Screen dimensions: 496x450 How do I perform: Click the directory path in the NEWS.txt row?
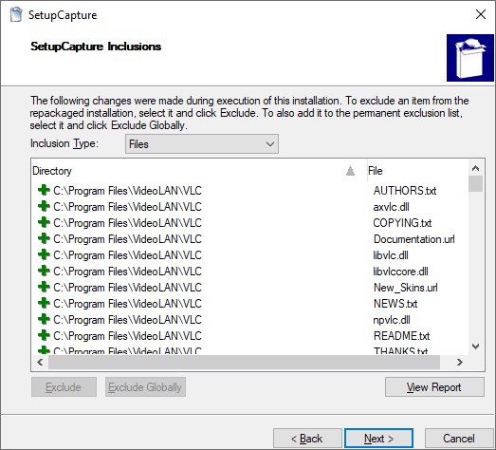click(127, 304)
